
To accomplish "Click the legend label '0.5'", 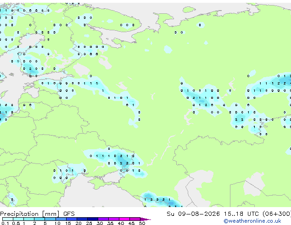I will (x=16, y=223).
